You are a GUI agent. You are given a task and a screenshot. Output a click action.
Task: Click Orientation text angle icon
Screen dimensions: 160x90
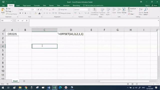pos(53,9)
